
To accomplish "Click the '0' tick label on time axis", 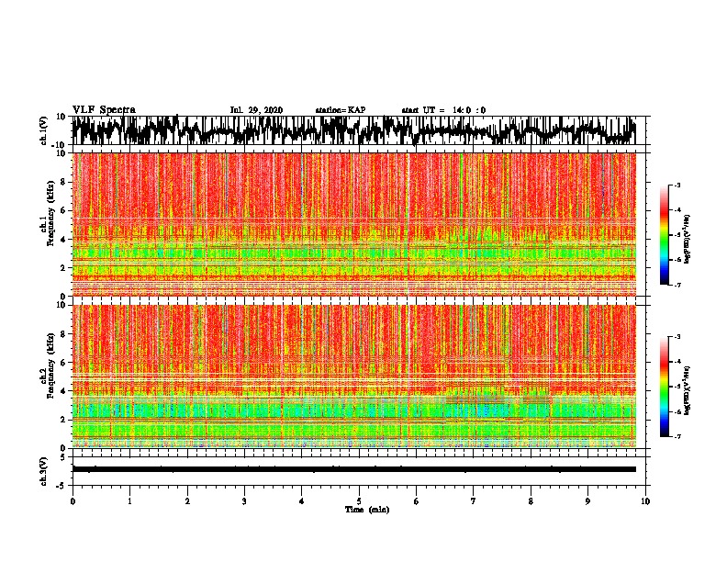I will pyautogui.click(x=73, y=500).
